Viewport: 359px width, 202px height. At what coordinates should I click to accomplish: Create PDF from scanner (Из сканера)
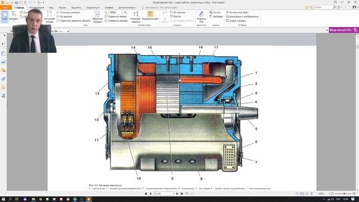pos(178,12)
